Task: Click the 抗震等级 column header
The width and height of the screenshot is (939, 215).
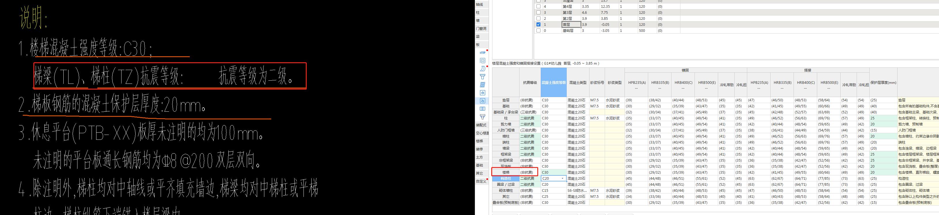Action: [530, 82]
